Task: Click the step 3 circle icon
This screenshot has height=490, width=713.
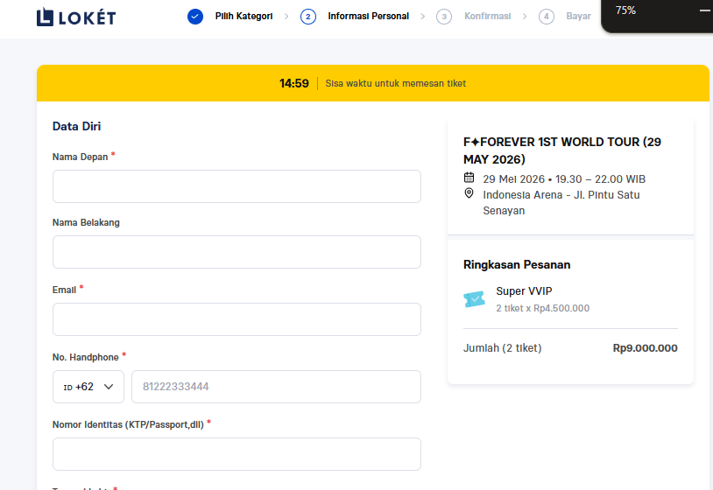Action: pos(444,17)
